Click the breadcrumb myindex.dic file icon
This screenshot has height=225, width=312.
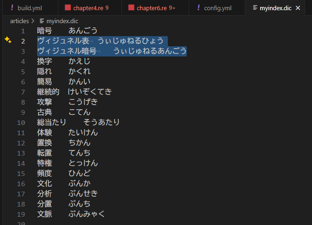tap(42, 21)
